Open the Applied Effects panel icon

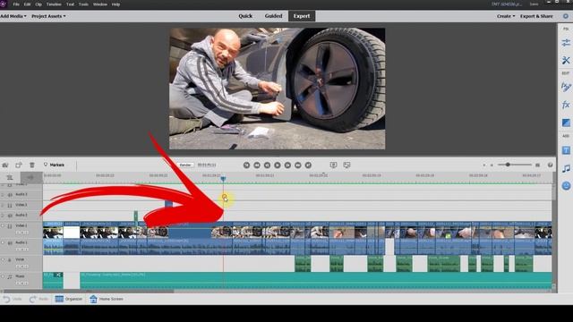pyautogui.click(x=566, y=87)
